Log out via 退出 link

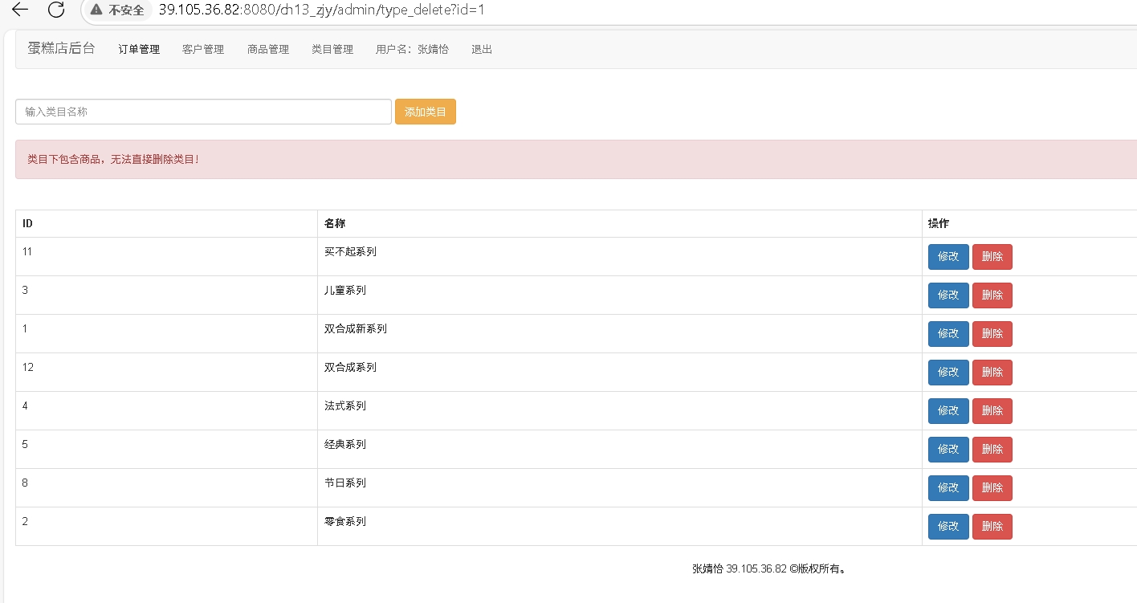482,49
